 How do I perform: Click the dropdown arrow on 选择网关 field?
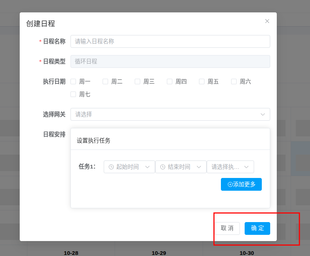click(263, 114)
